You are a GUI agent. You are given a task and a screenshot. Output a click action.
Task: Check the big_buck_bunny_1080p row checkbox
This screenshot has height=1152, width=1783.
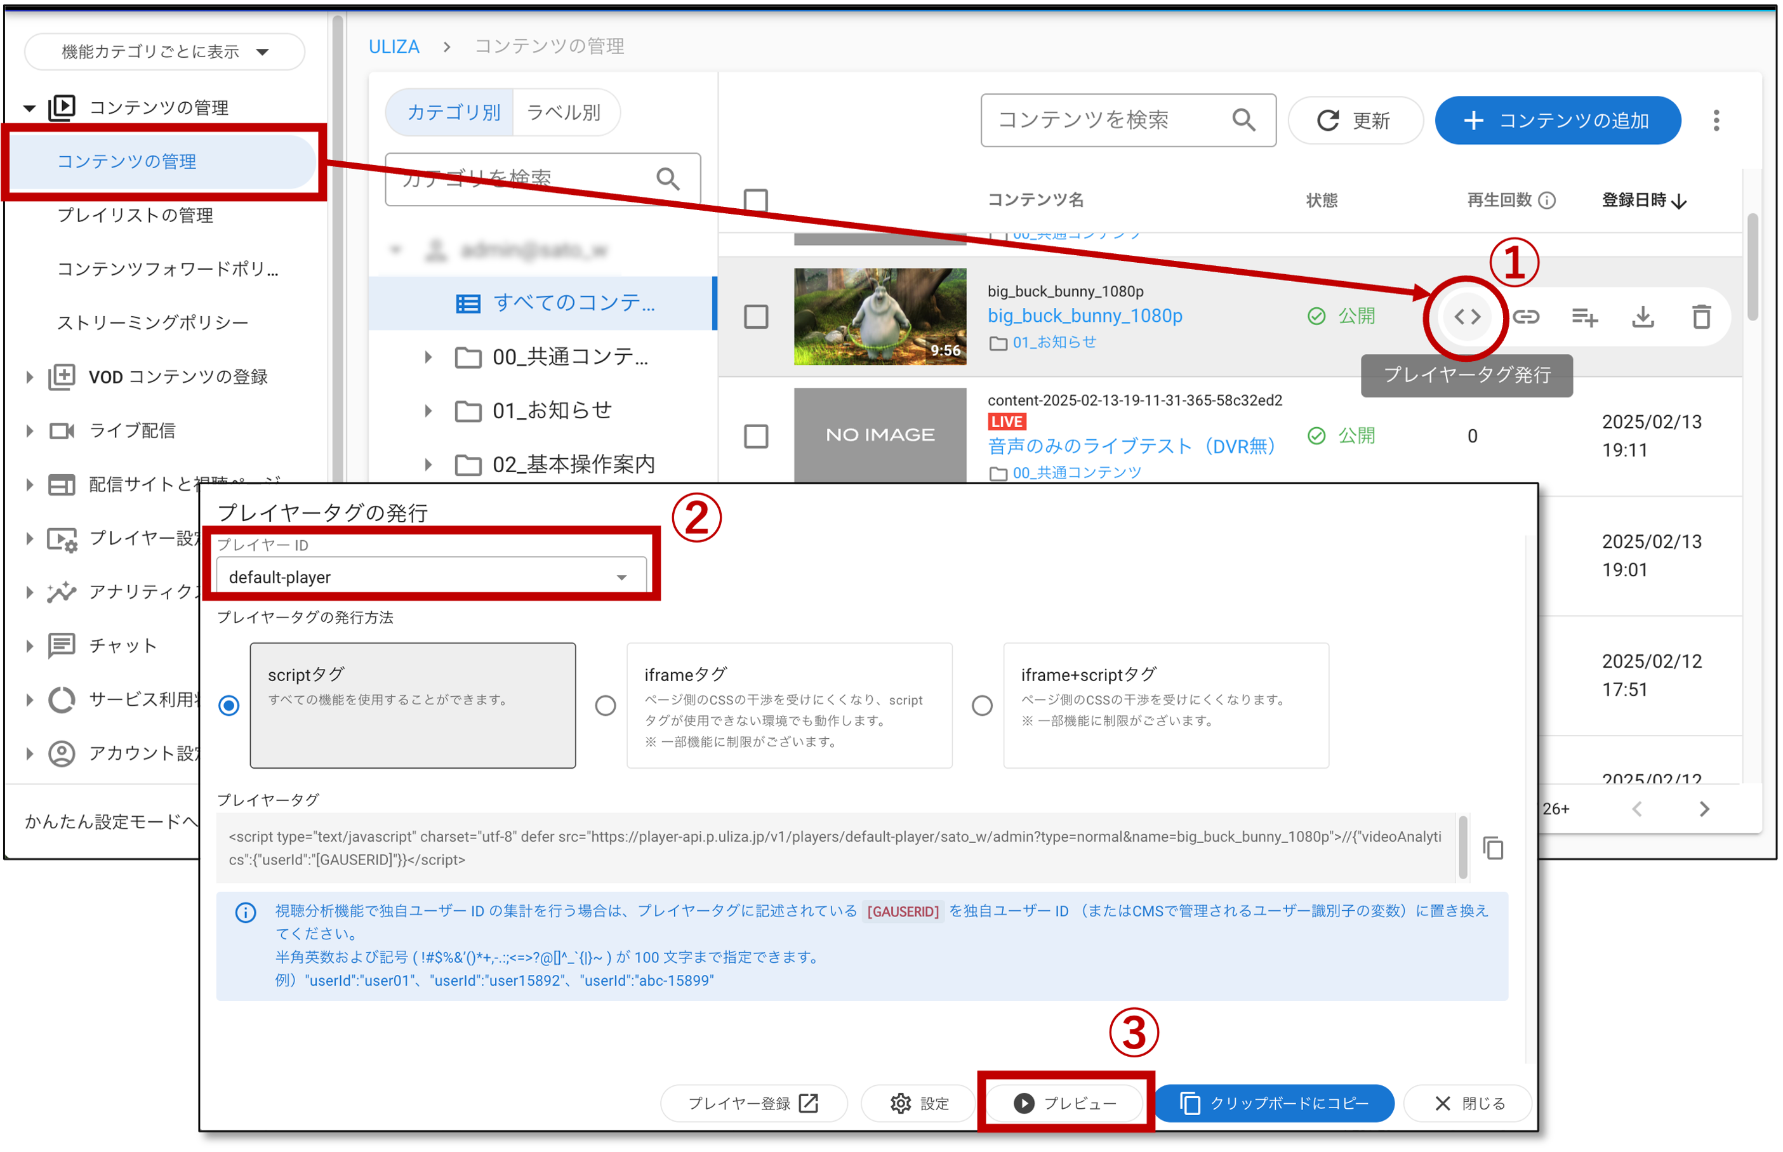(x=755, y=317)
